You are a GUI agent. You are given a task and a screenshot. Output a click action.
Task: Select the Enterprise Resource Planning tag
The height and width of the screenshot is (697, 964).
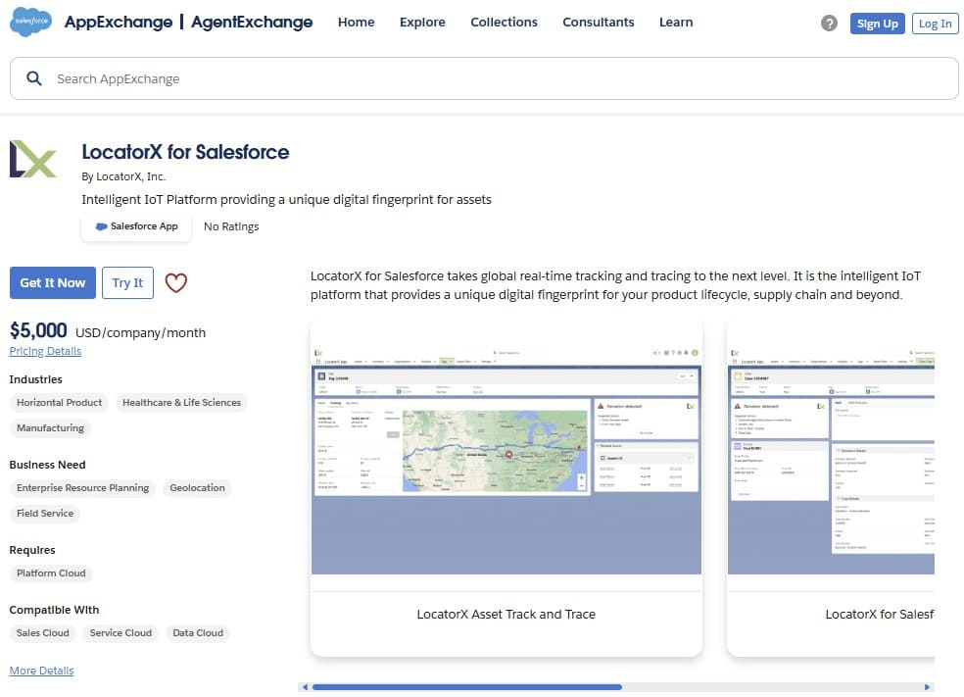click(x=82, y=488)
